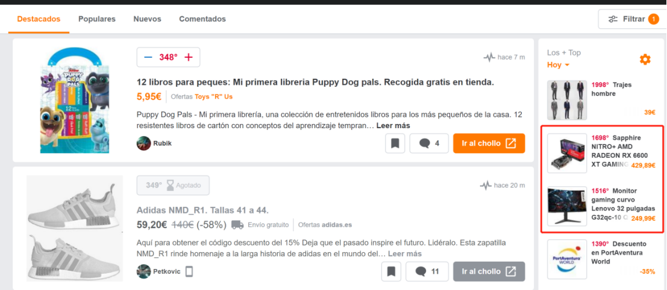Open comments on the Puppy Dog Pals deal

click(429, 144)
